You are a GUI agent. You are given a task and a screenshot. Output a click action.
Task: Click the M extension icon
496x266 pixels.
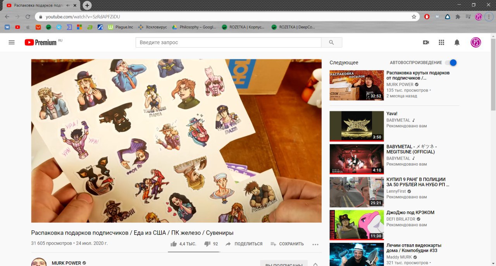coord(437,17)
